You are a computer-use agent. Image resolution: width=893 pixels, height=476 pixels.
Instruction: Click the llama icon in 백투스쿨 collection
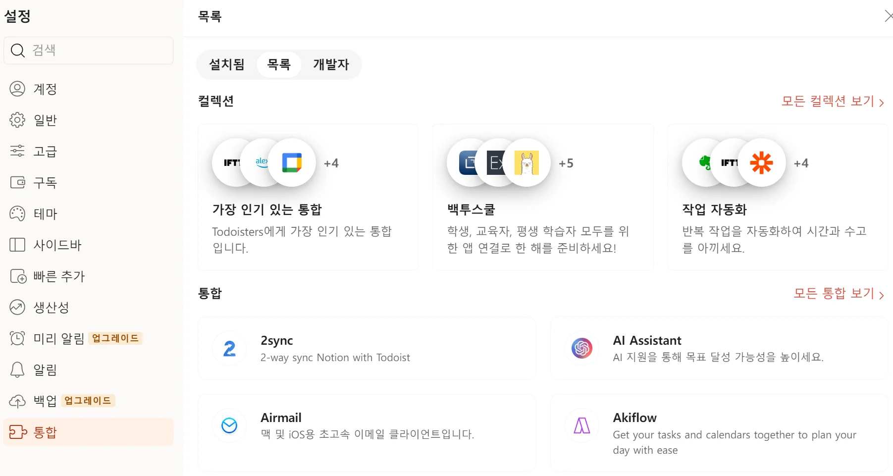pyautogui.click(x=526, y=162)
